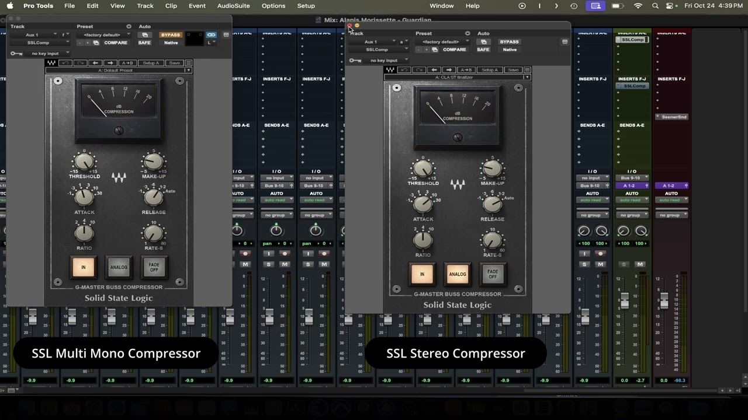Click the redo arrow in the left SSL plugin toolbar

pyautogui.click(x=81, y=63)
